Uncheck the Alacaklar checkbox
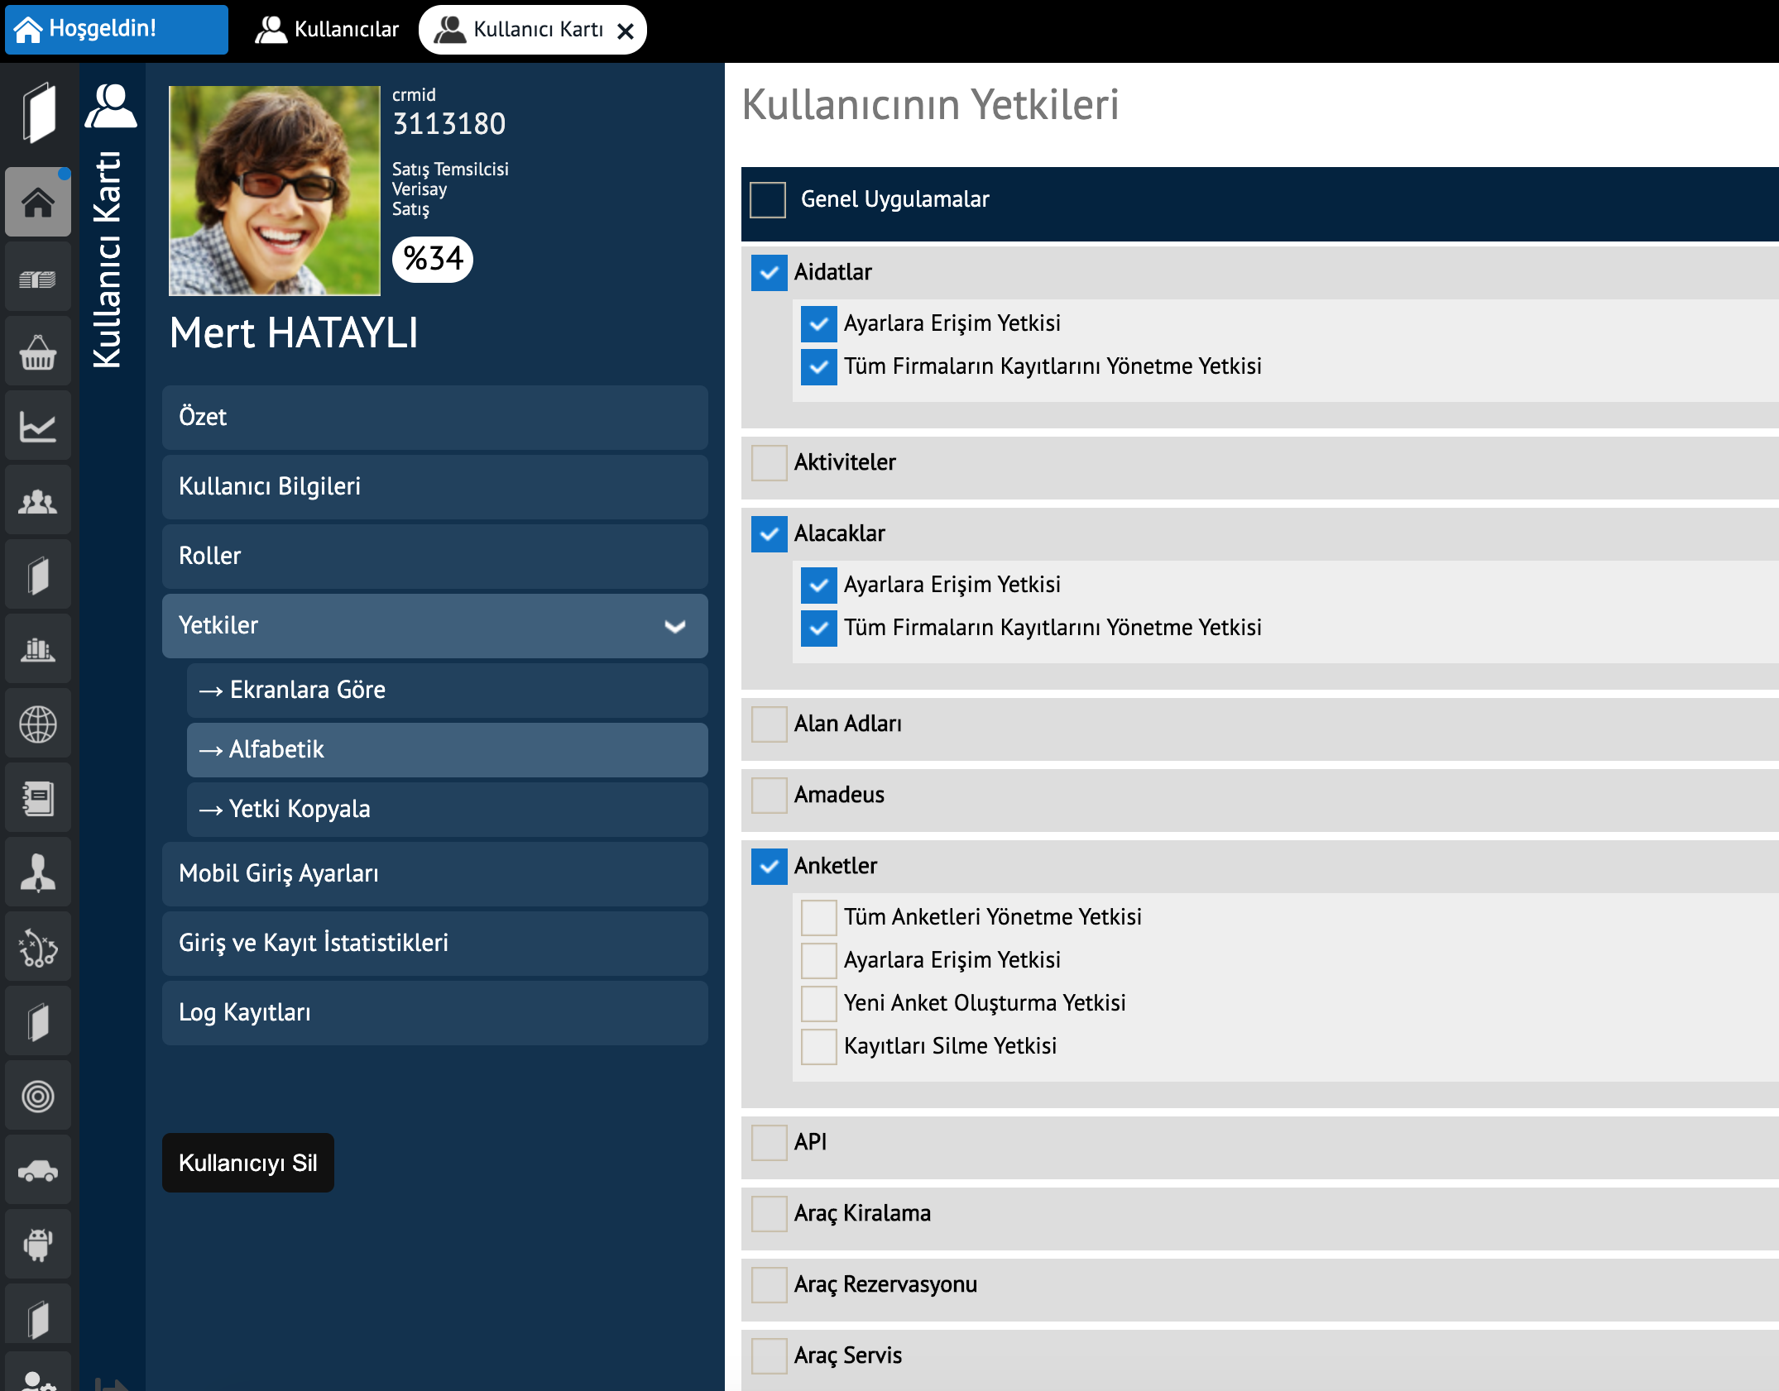The height and width of the screenshot is (1391, 1779). 770,533
